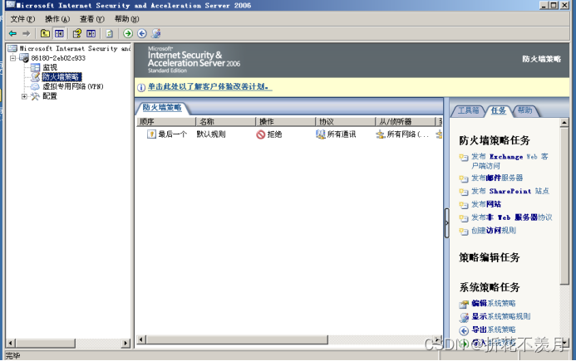
Task: Click the rule list's horizontal scrollbar thumb
Action: click(x=237, y=339)
